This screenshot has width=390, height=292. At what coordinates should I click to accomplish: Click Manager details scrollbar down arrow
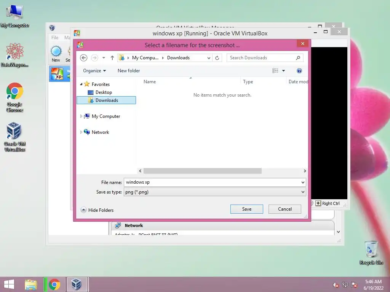coord(338,232)
